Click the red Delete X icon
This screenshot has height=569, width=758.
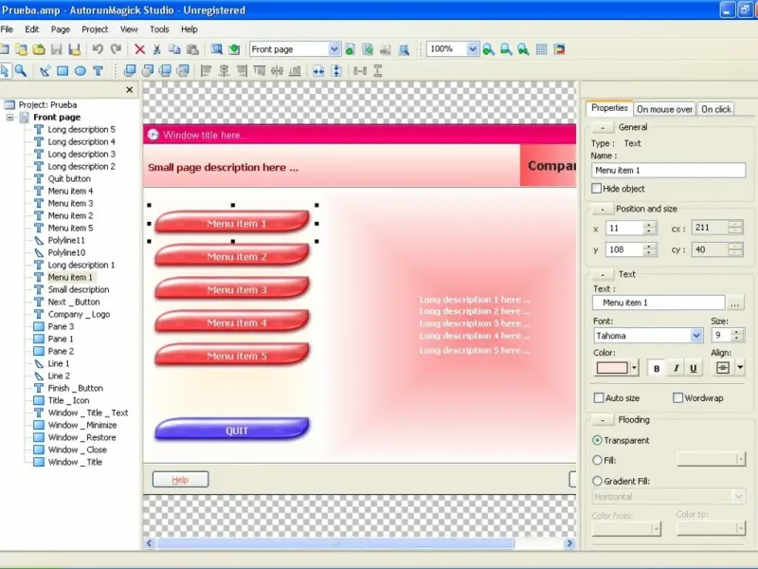pyautogui.click(x=139, y=49)
